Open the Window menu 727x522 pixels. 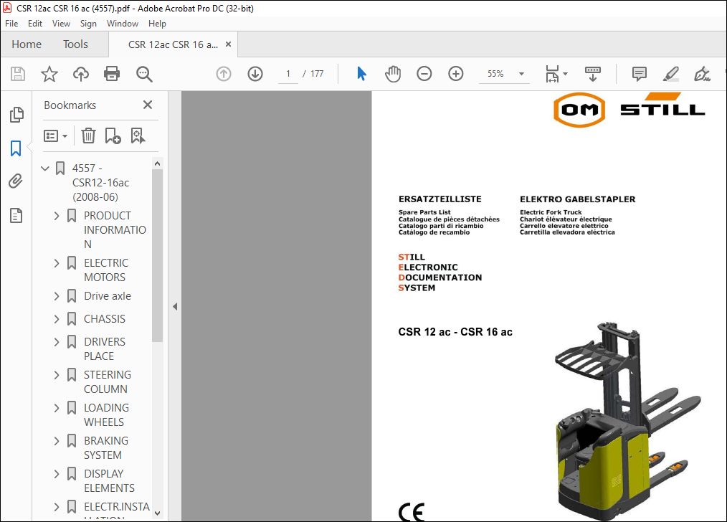tap(123, 24)
